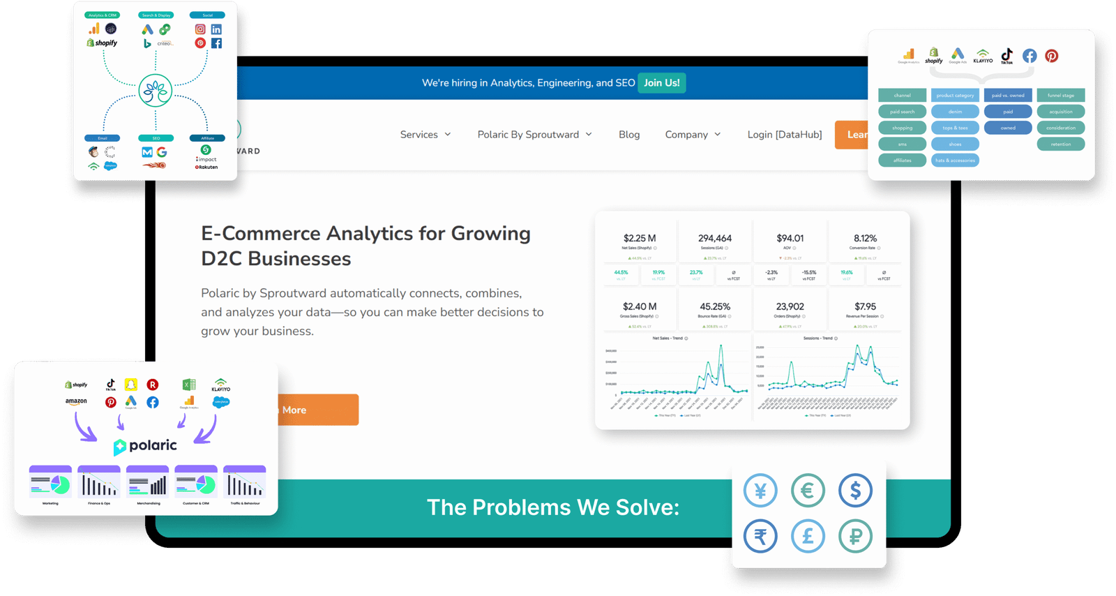The image size is (1116, 596).
Task: Select the paid search pill
Action: coord(902,112)
